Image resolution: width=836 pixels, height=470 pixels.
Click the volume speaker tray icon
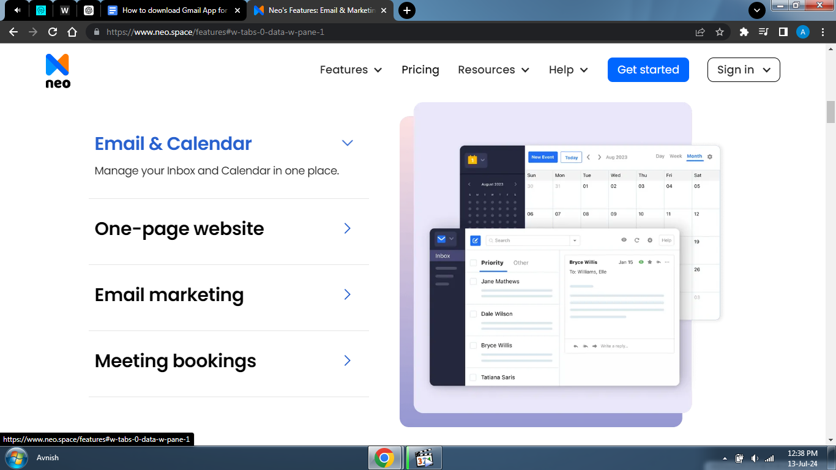click(755, 458)
